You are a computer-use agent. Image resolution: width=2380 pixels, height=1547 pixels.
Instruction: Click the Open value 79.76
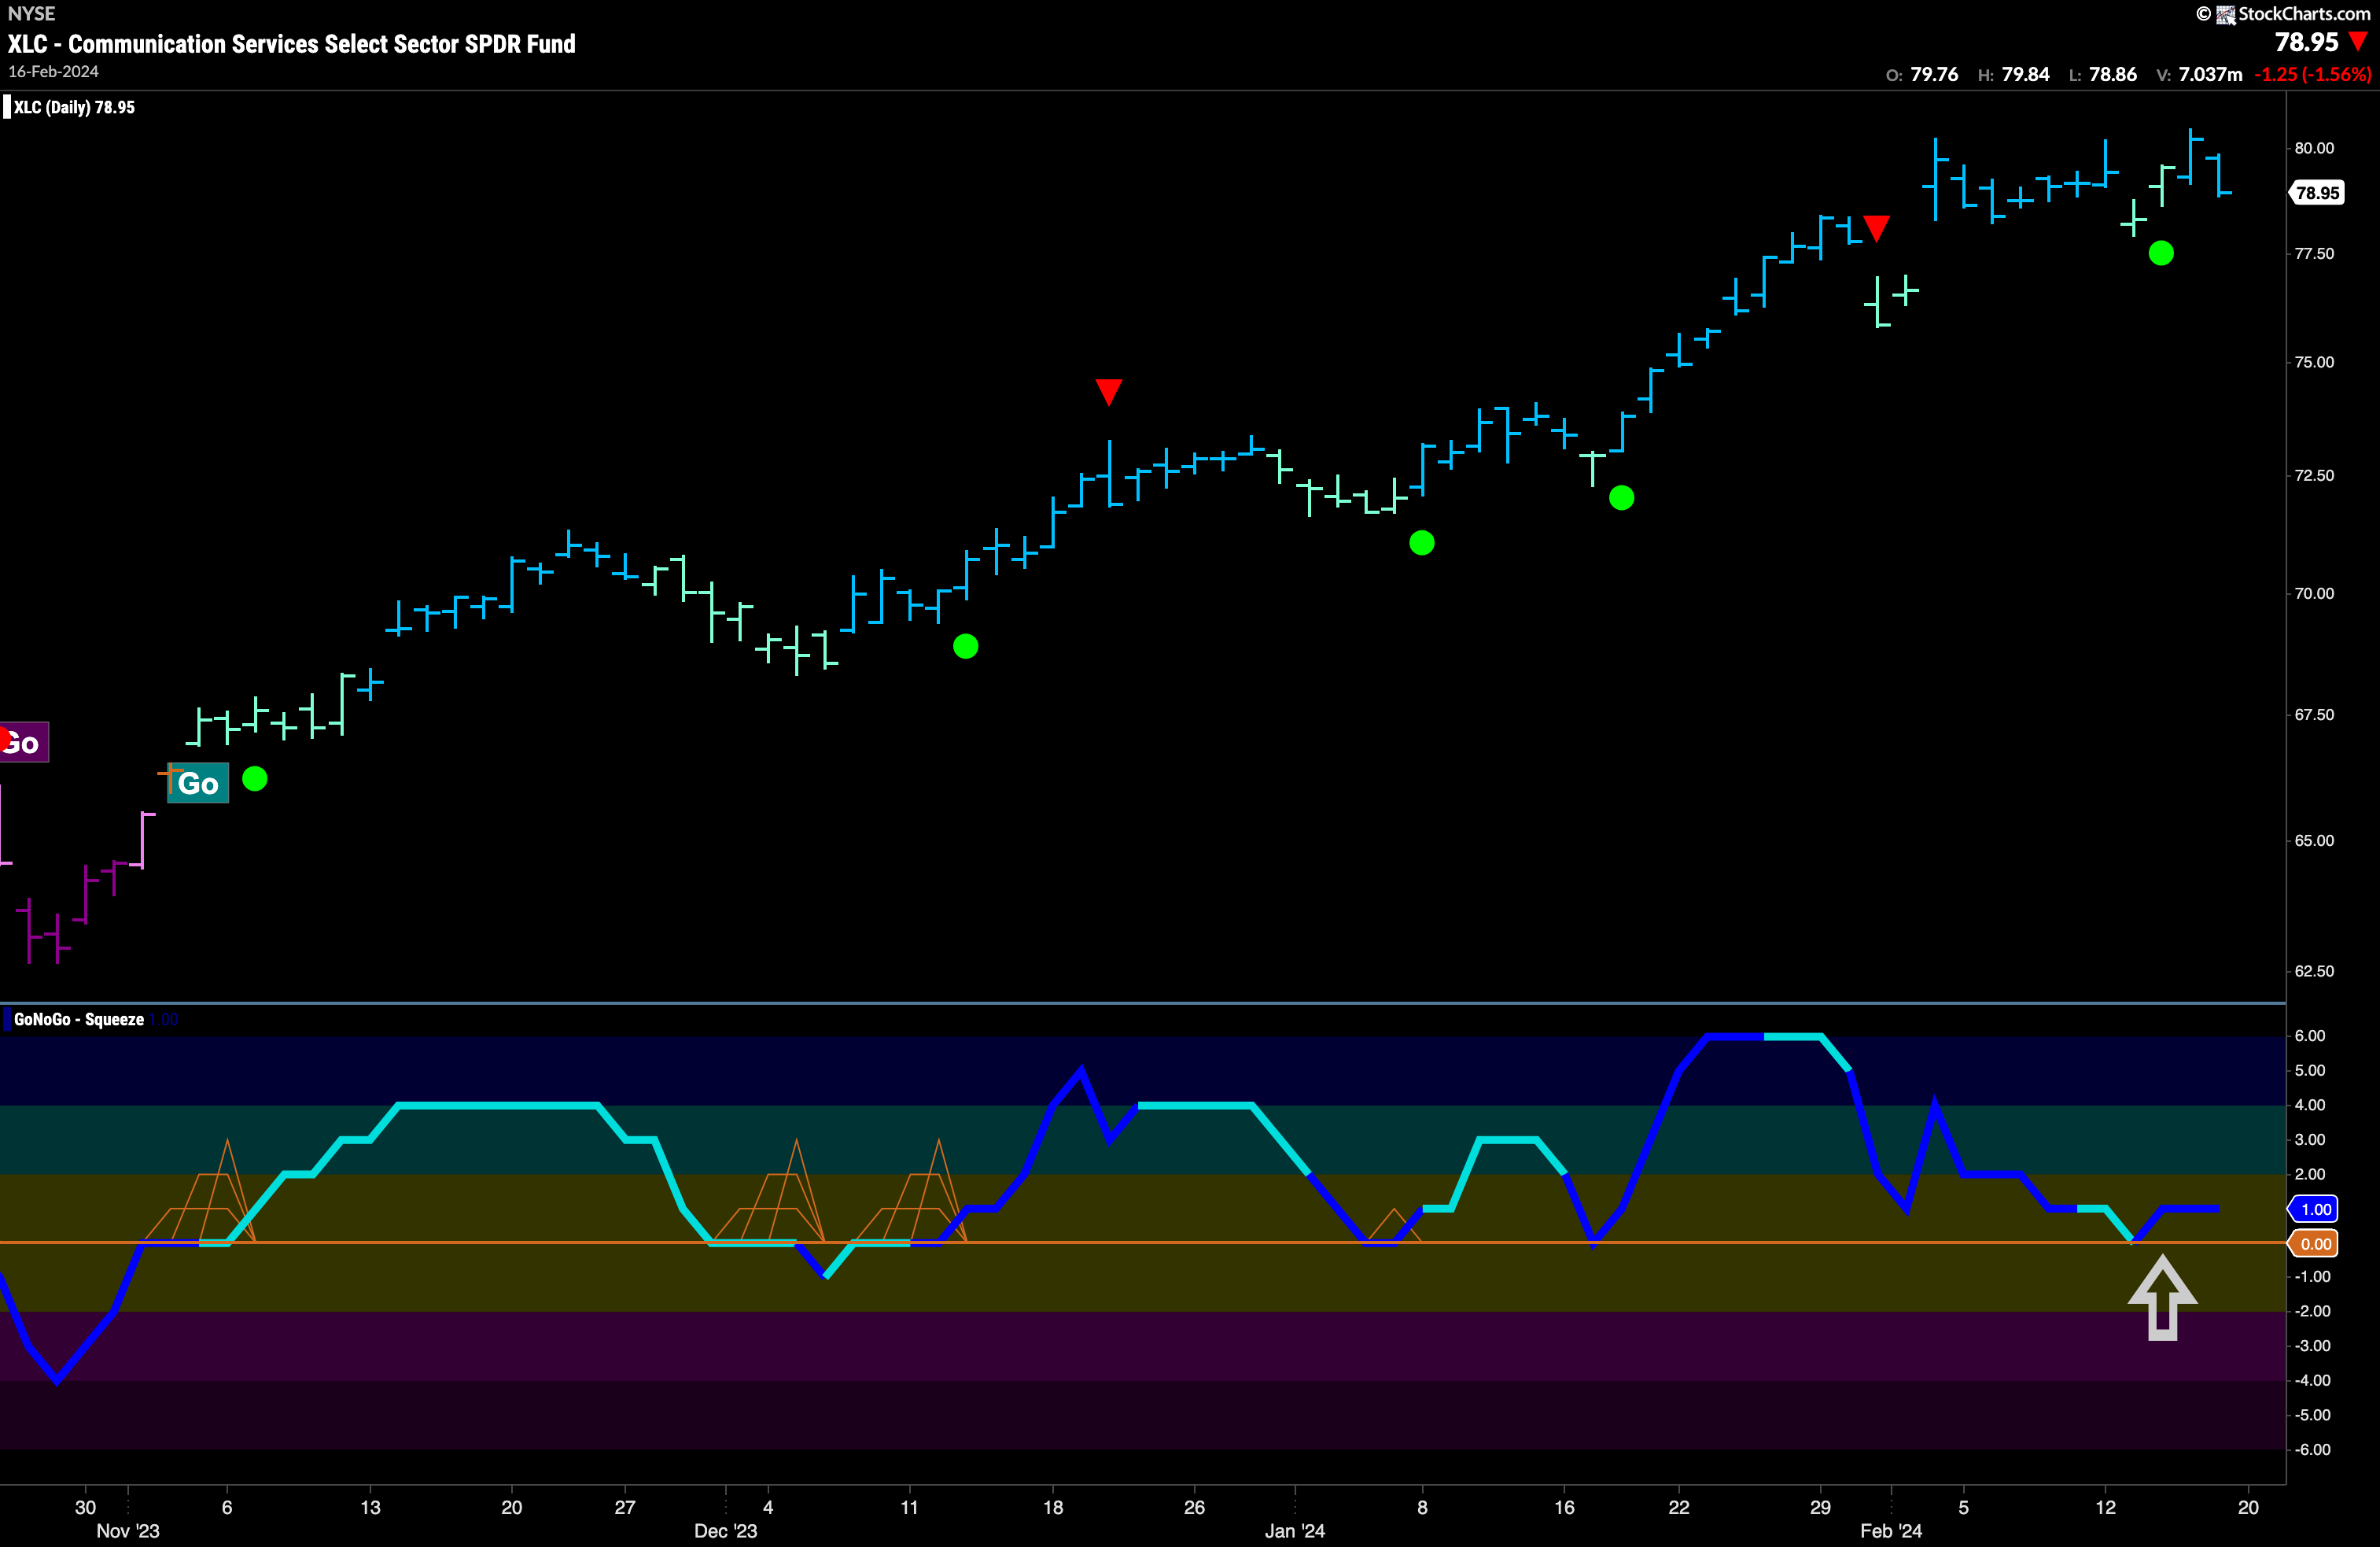click(x=1934, y=74)
